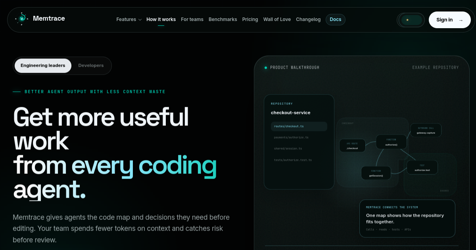Select the Engineering leaders audience tab
Image resolution: width=476 pixels, height=250 pixels.
point(43,65)
